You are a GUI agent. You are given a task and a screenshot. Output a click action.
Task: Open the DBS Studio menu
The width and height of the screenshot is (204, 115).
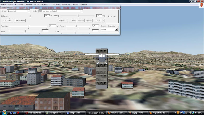[x=67, y=4]
